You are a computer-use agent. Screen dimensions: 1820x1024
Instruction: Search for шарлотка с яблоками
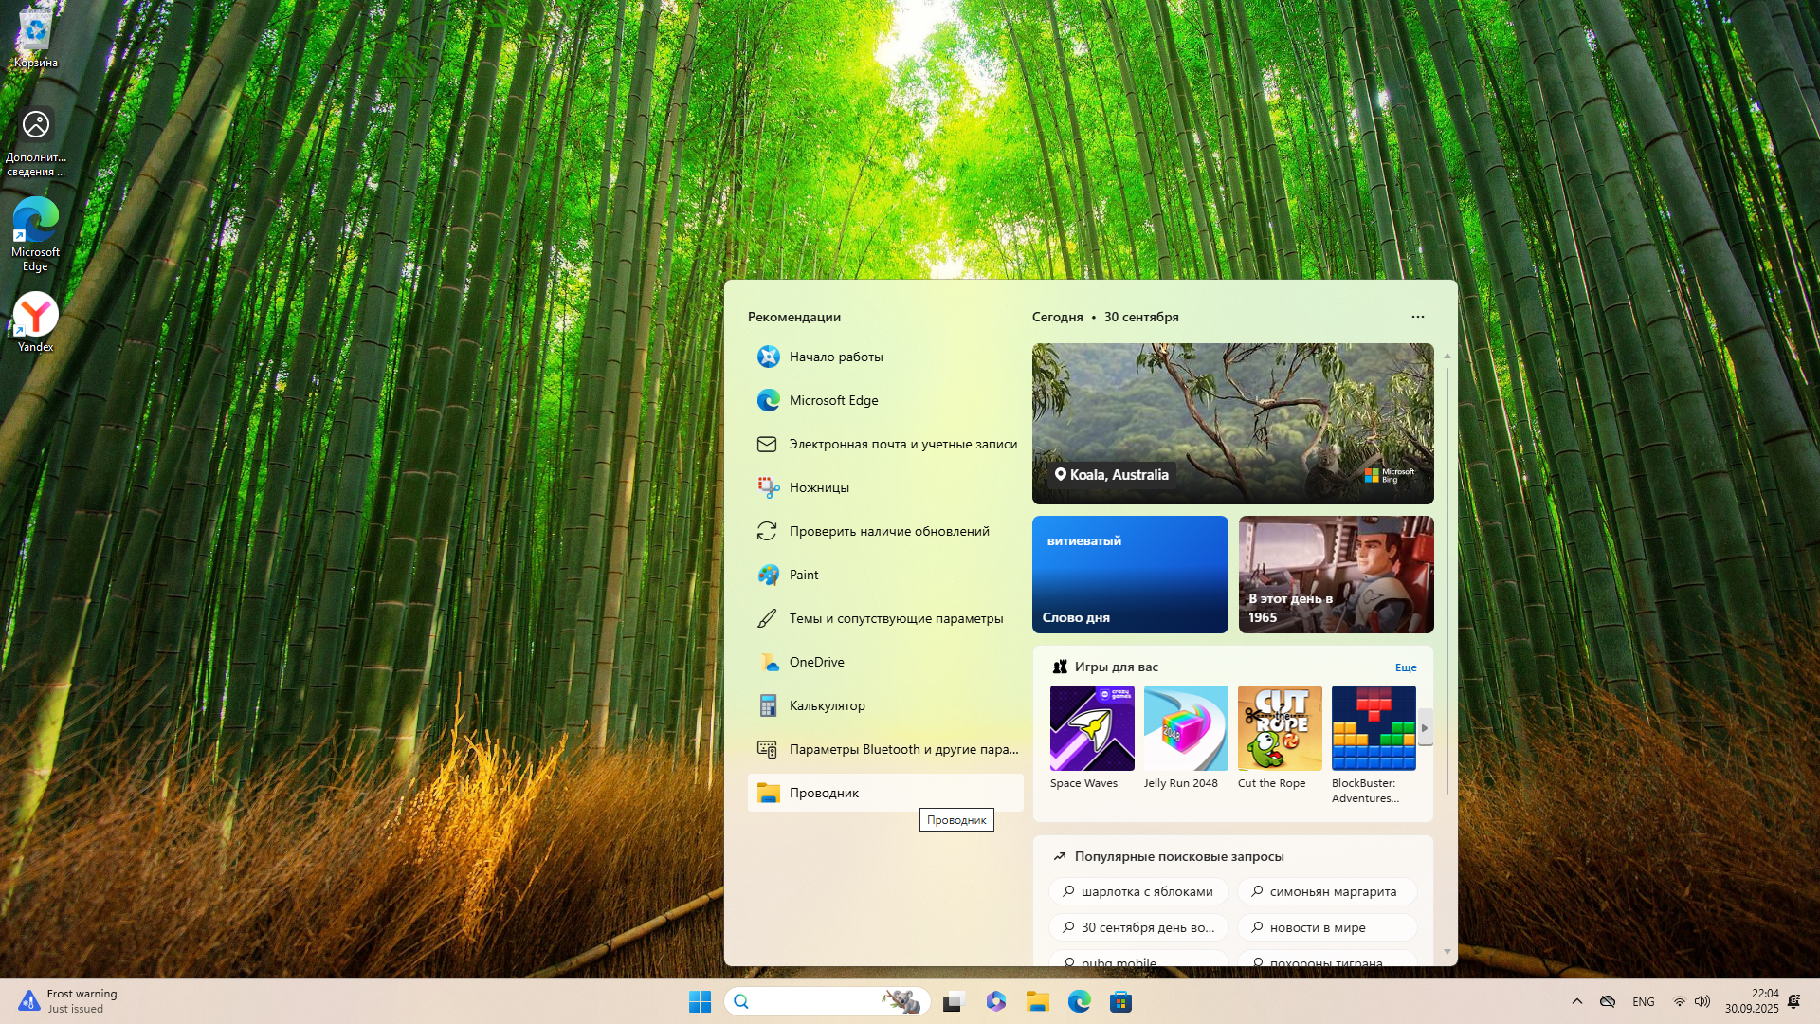(1138, 891)
